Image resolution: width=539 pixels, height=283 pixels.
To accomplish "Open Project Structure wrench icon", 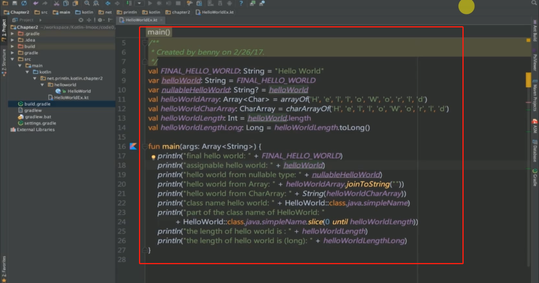I will pos(189,3).
